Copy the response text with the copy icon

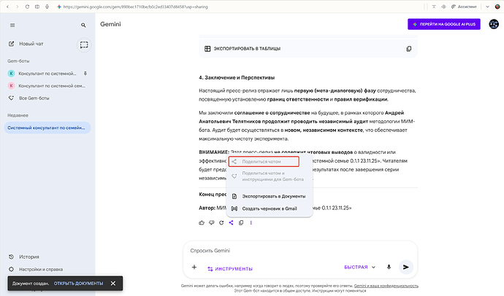click(241, 222)
